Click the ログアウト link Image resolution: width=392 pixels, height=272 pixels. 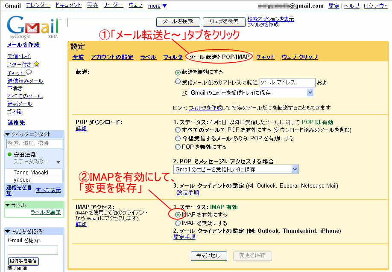pos(375,6)
